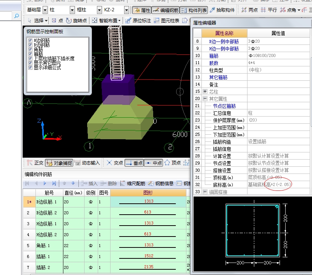Click the 图形 column header

coord(148,193)
